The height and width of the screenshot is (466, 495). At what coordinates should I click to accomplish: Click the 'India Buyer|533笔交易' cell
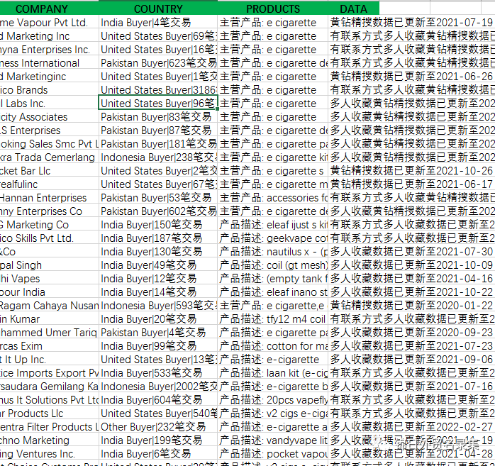pyautogui.click(x=158, y=373)
